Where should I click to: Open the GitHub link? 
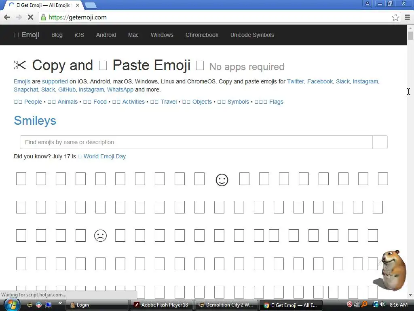point(67,89)
